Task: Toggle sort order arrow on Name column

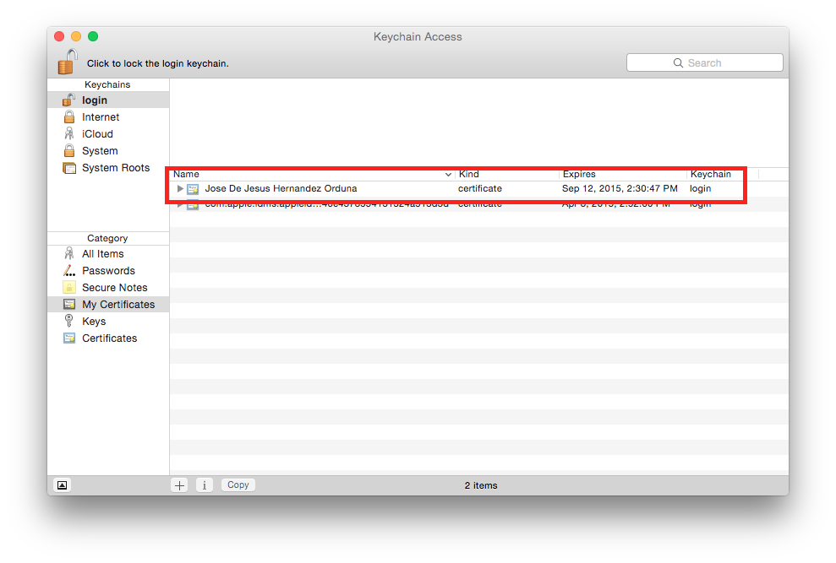Action: click(448, 174)
